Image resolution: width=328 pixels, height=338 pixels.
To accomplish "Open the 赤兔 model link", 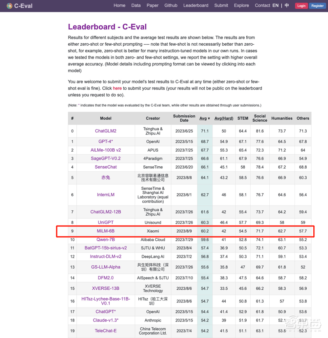I will pyautogui.click(x=106, y=178).
